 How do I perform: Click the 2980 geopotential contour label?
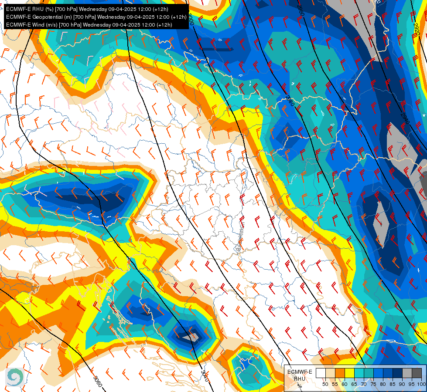tap(290, 101)
